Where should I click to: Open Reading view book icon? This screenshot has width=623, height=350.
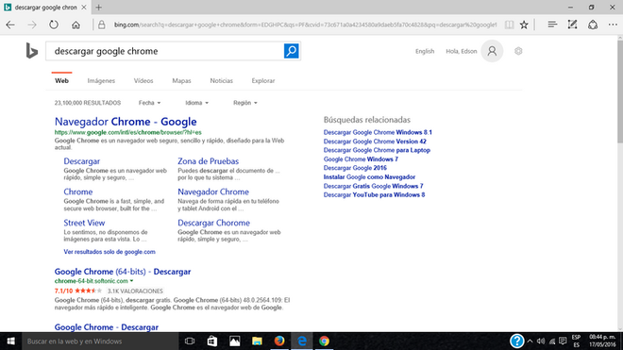click(x=509, y=25)
